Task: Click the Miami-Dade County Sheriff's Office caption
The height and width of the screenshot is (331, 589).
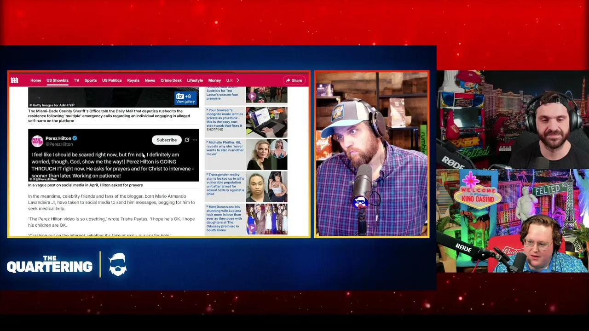Action: point(109,116)
